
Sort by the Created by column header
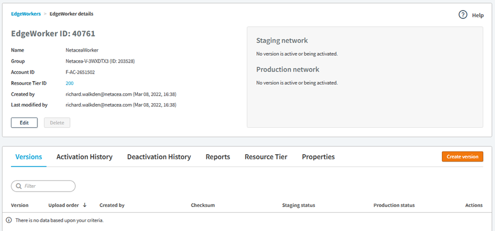click(x=112, y=205)
